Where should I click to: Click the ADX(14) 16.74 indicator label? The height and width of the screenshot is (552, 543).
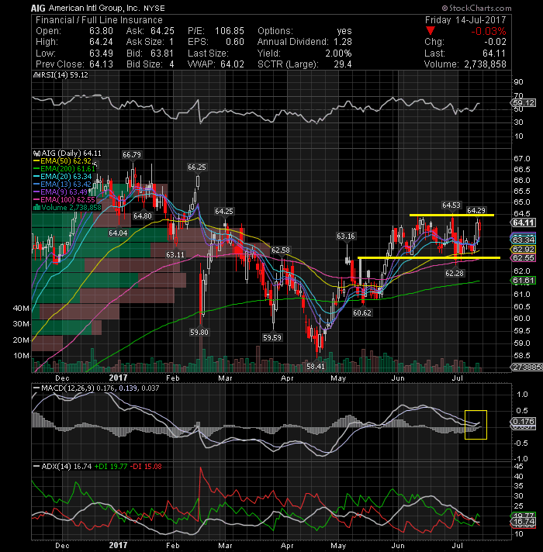[x=62, y=467]
